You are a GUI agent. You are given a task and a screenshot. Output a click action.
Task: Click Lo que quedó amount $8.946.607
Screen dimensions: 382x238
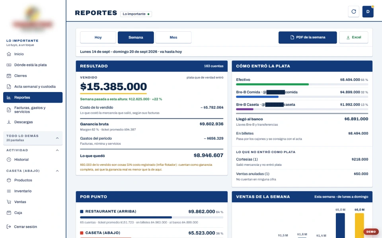[x=209, y=155]
